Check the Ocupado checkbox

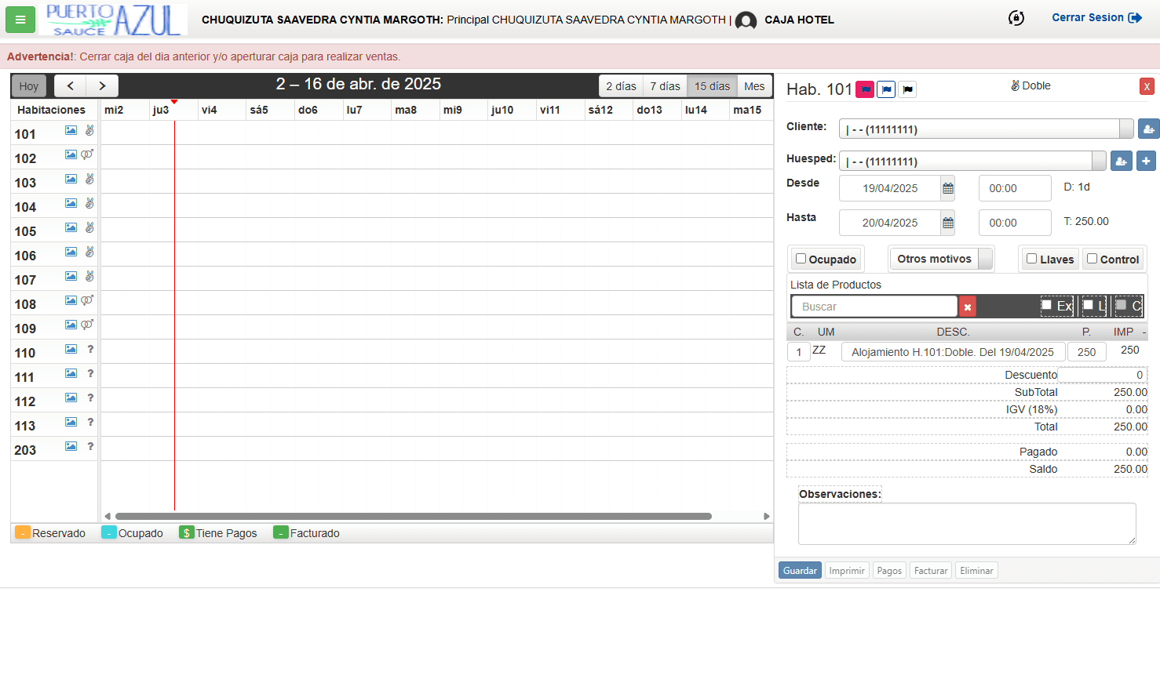coord(801,259)
